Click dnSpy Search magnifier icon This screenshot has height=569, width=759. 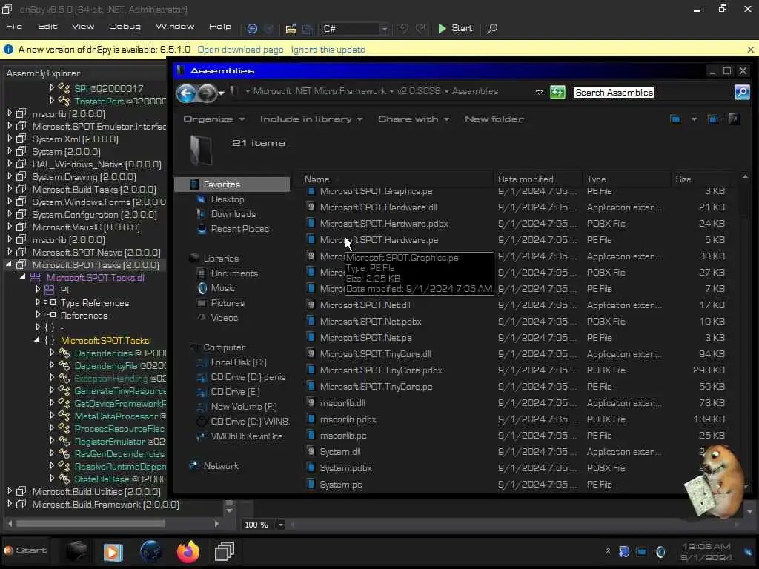point(492,29)
